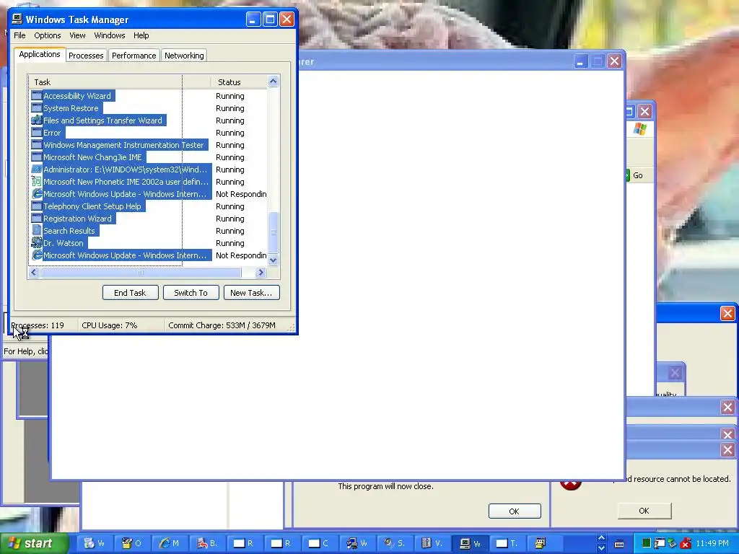Open the Windows menu
Image resolution: width=739 pixels, height=554 pixels.
pos(110,35)
